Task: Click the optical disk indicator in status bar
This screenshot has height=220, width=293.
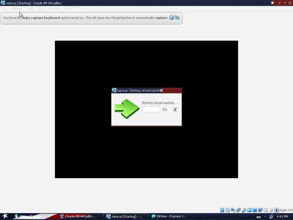Action: [227, 210]
